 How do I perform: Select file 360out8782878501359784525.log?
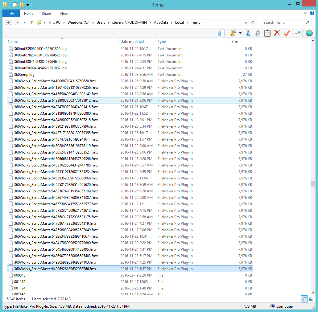pyautogui.click(x=40, y=55)
